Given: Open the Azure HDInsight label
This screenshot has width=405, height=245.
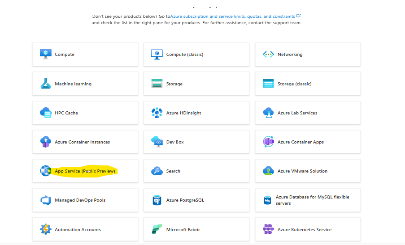Looking at the screenshot, I should tap(183, 113).
